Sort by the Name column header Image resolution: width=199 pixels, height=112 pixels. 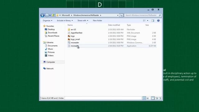click(x=70, y=25)
